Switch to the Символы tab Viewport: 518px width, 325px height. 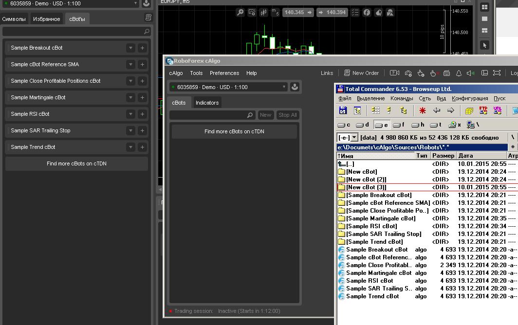pyautogui.click(x=14, y=19)
